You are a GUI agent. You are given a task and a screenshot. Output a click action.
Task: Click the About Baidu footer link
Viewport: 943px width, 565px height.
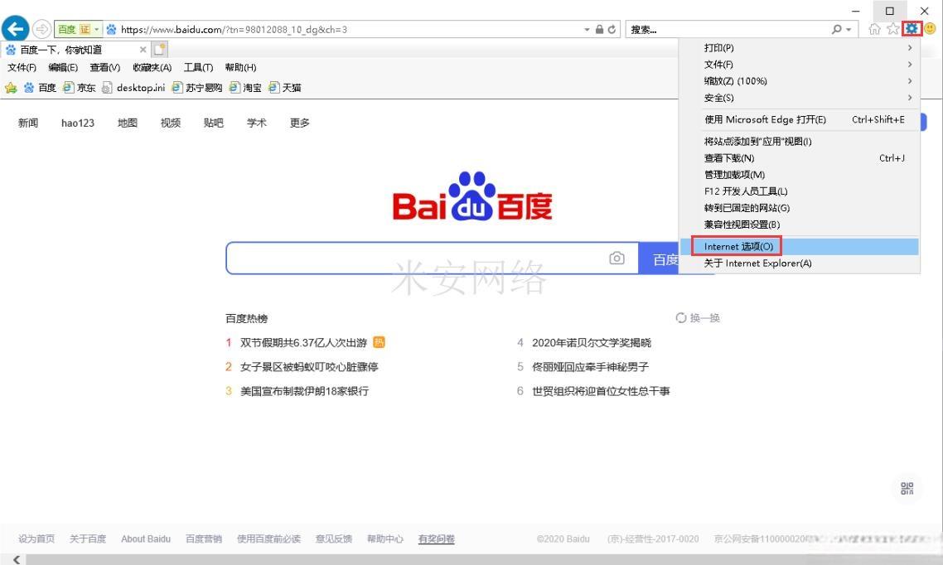click(146, 538)
